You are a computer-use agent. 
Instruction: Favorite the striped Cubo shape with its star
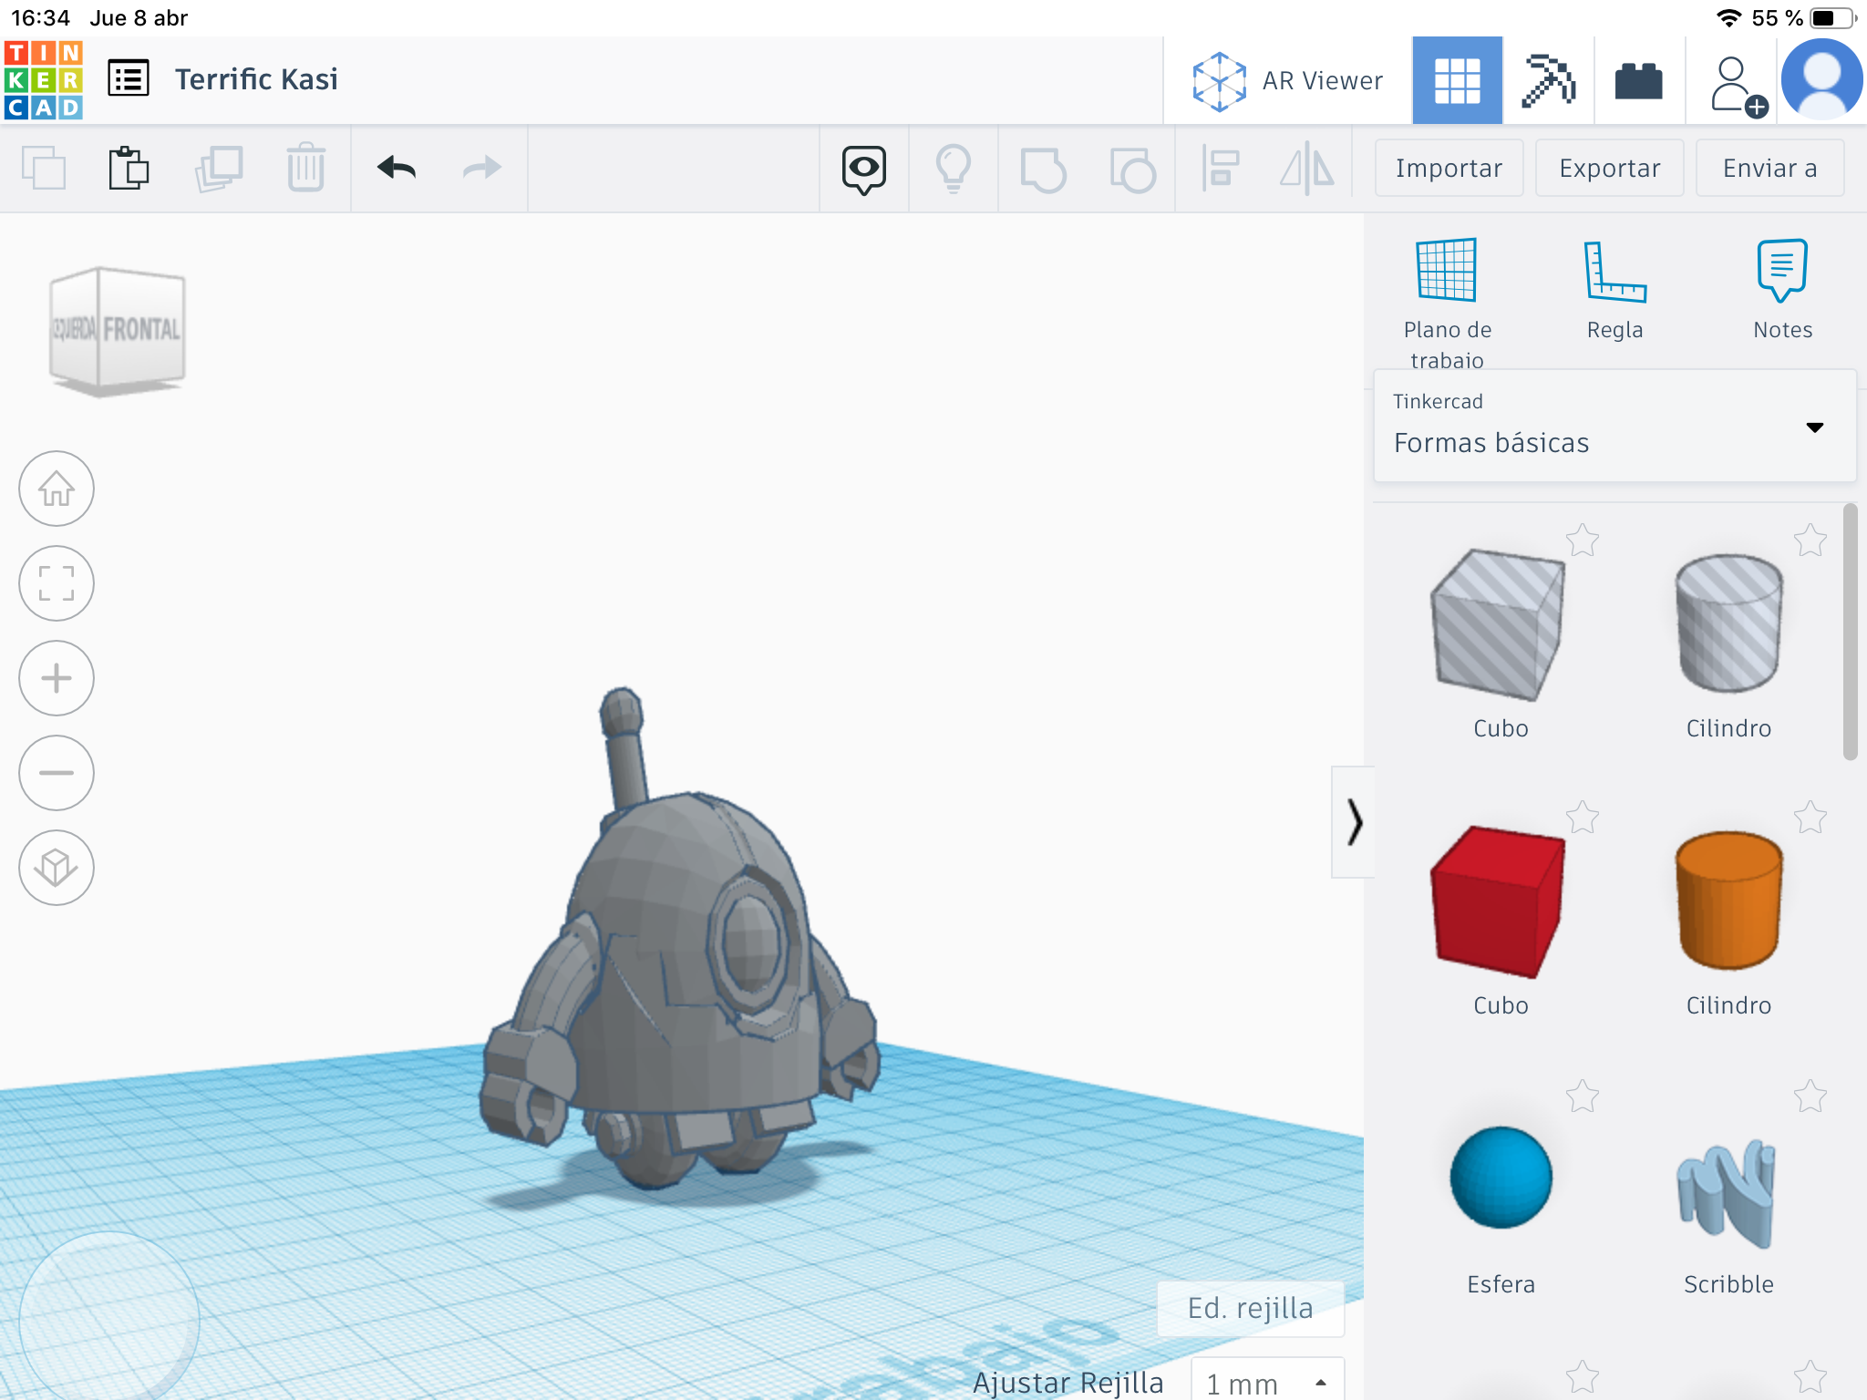1583,540
